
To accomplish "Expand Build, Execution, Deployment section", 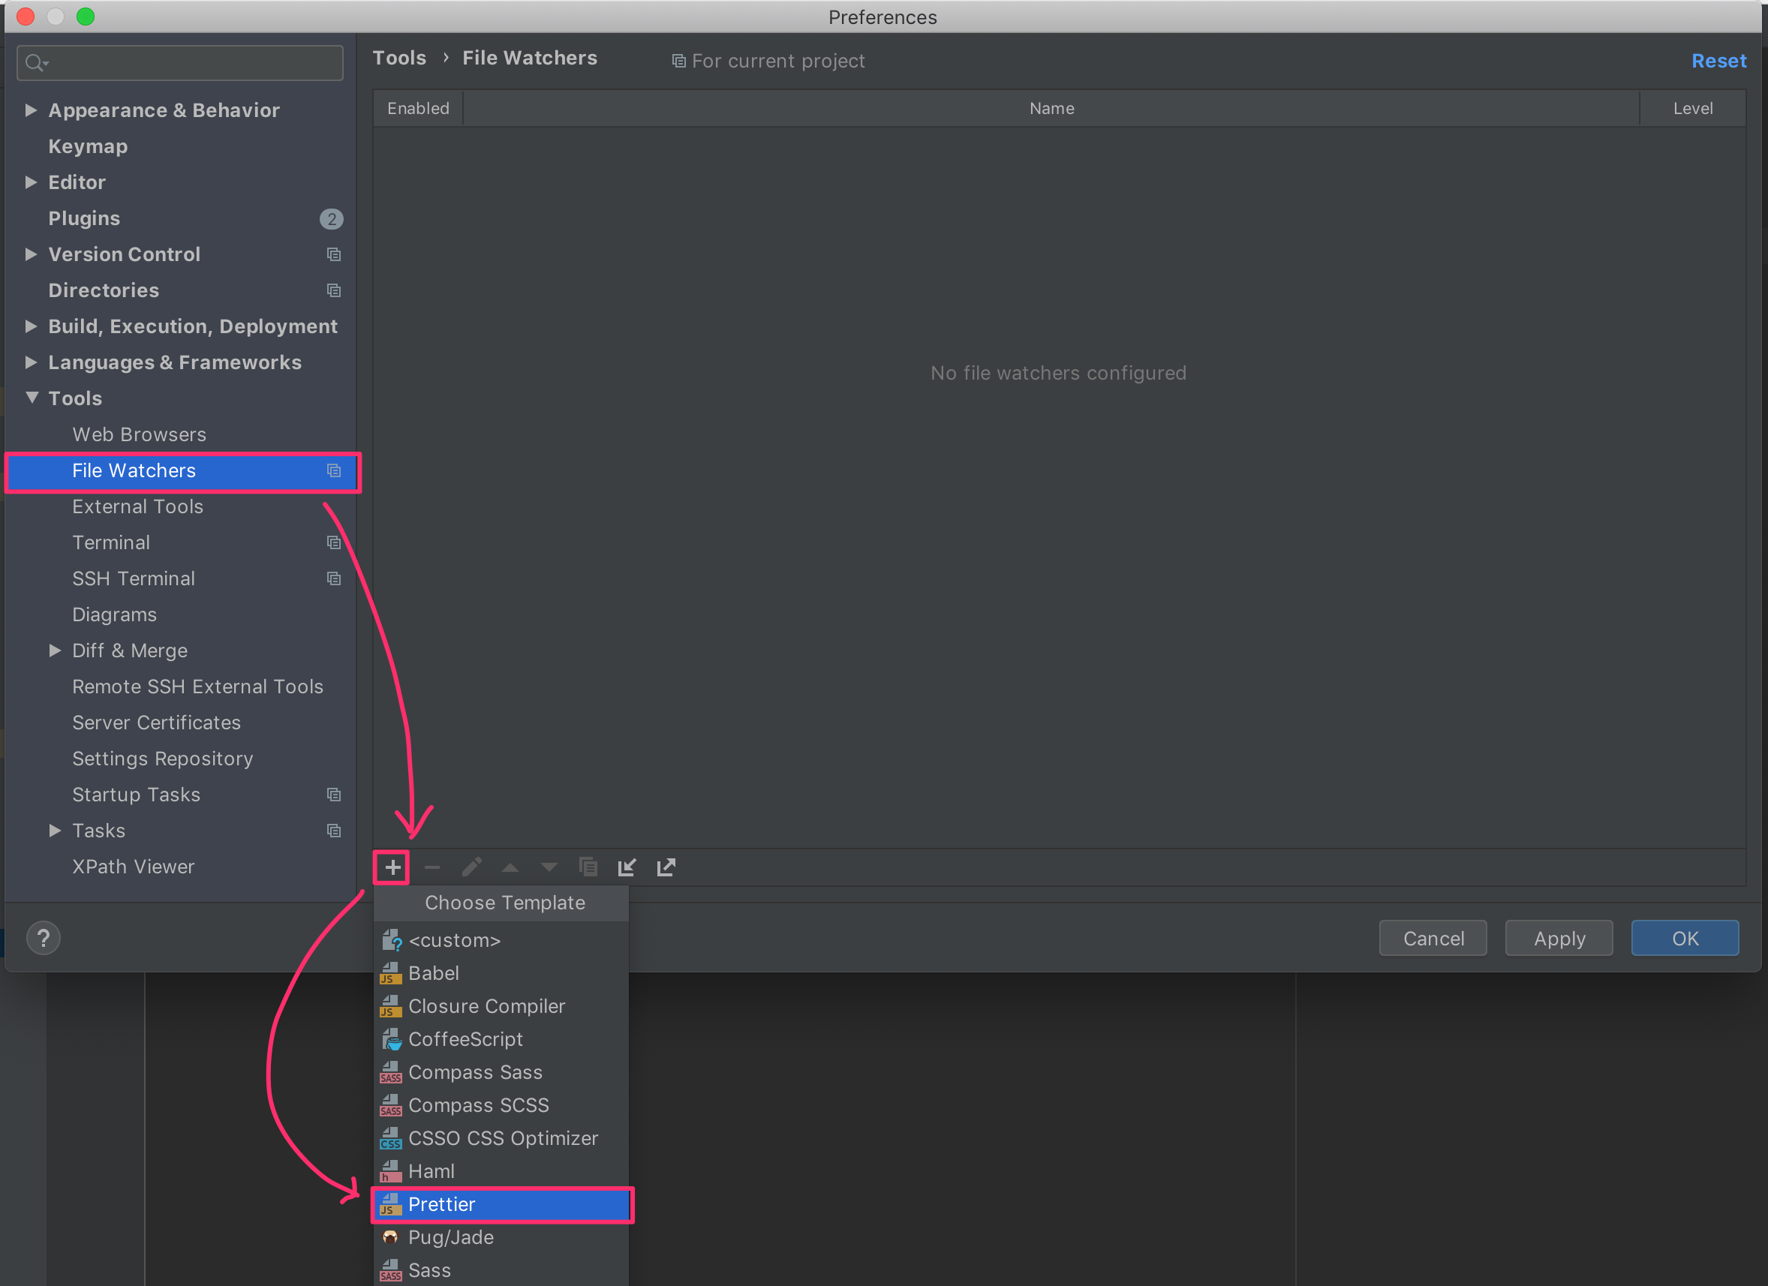I will tap(30, 326).
